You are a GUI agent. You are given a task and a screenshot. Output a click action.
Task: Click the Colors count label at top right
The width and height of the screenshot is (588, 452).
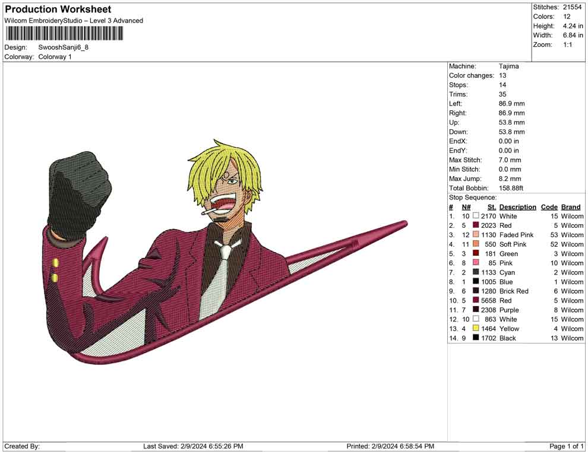(543, 17)
